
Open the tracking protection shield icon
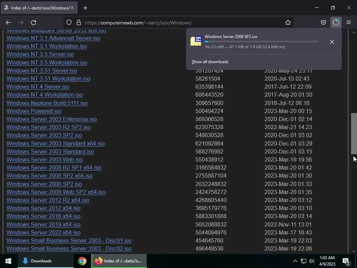(69, 22)
